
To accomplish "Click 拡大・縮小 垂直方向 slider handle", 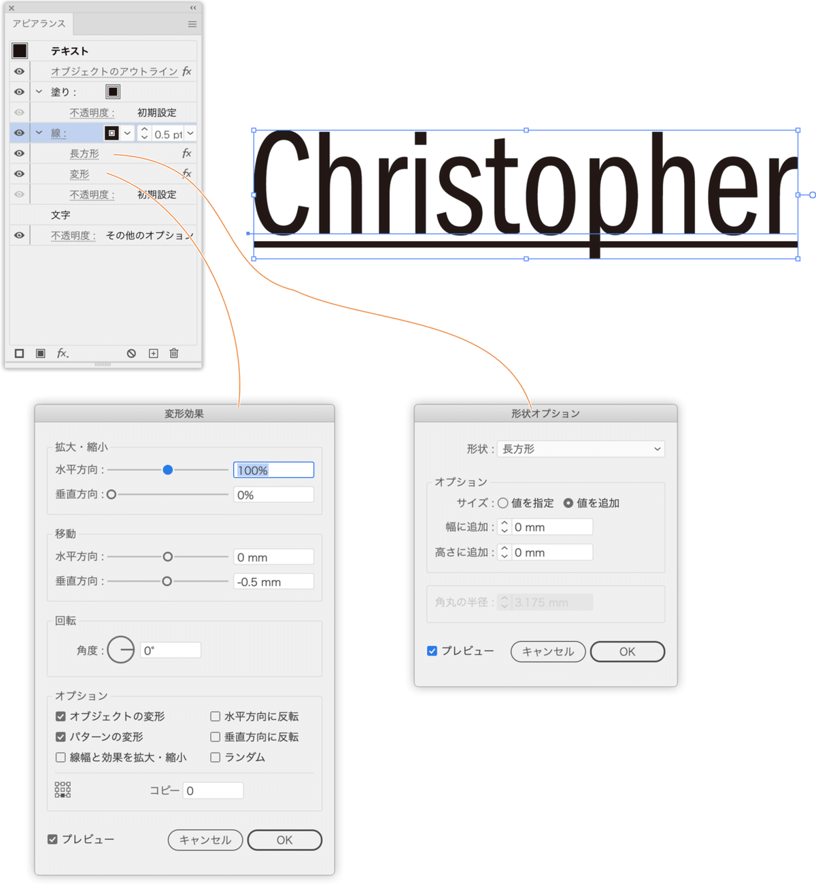I will click(112, 494).
